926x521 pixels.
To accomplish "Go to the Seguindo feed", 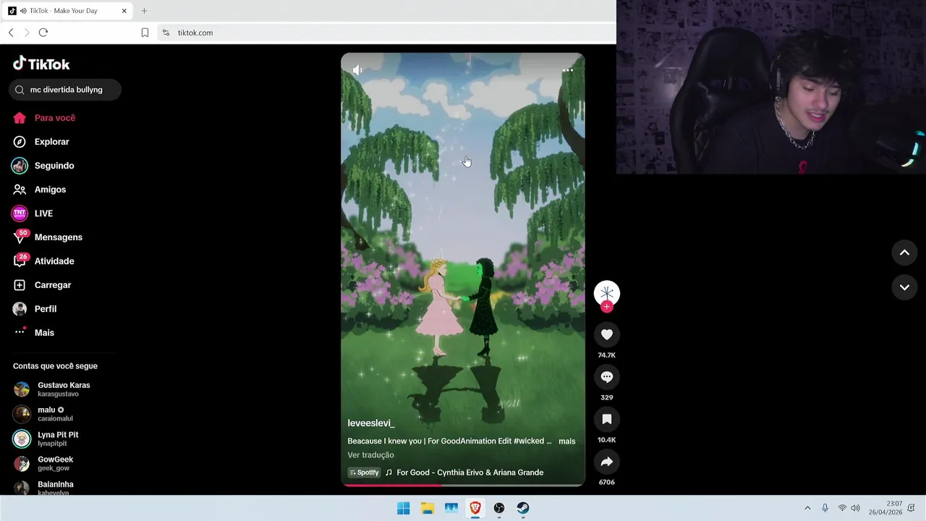I will pos(54,166).
